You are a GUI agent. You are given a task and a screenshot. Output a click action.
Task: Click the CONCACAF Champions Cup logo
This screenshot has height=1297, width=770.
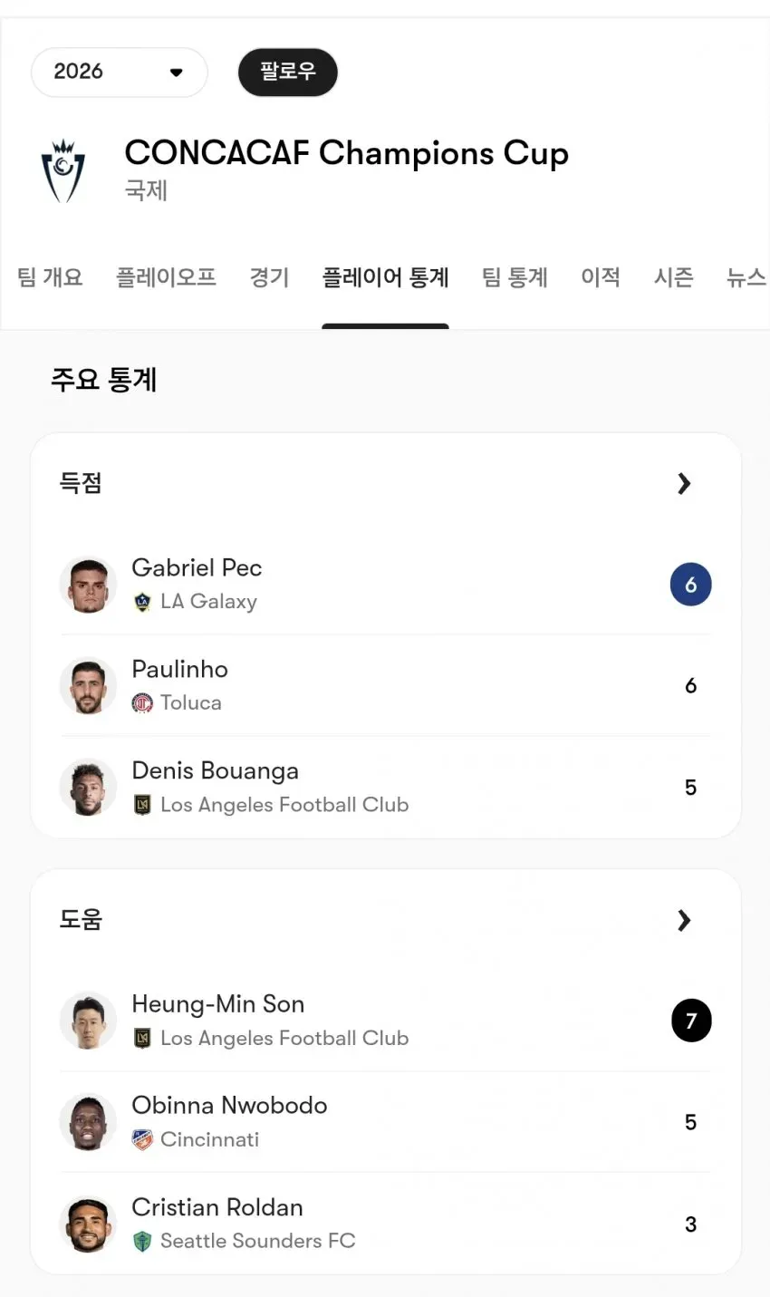63,170
